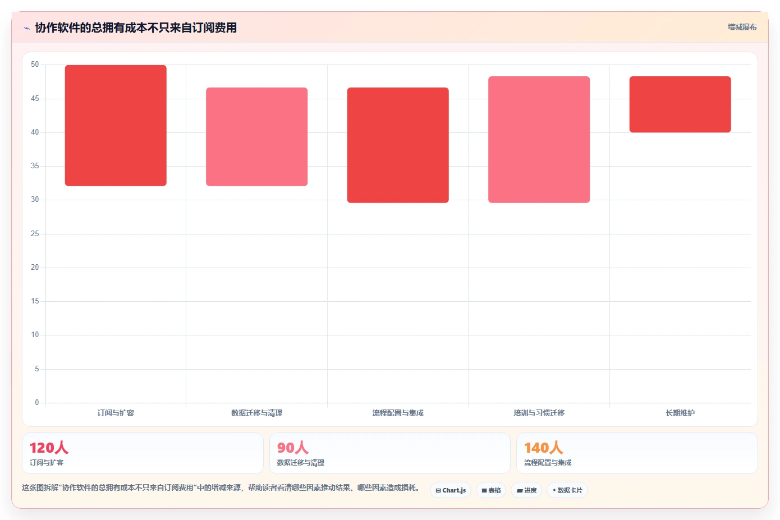Click y-axis value 5

coord(37,369)
